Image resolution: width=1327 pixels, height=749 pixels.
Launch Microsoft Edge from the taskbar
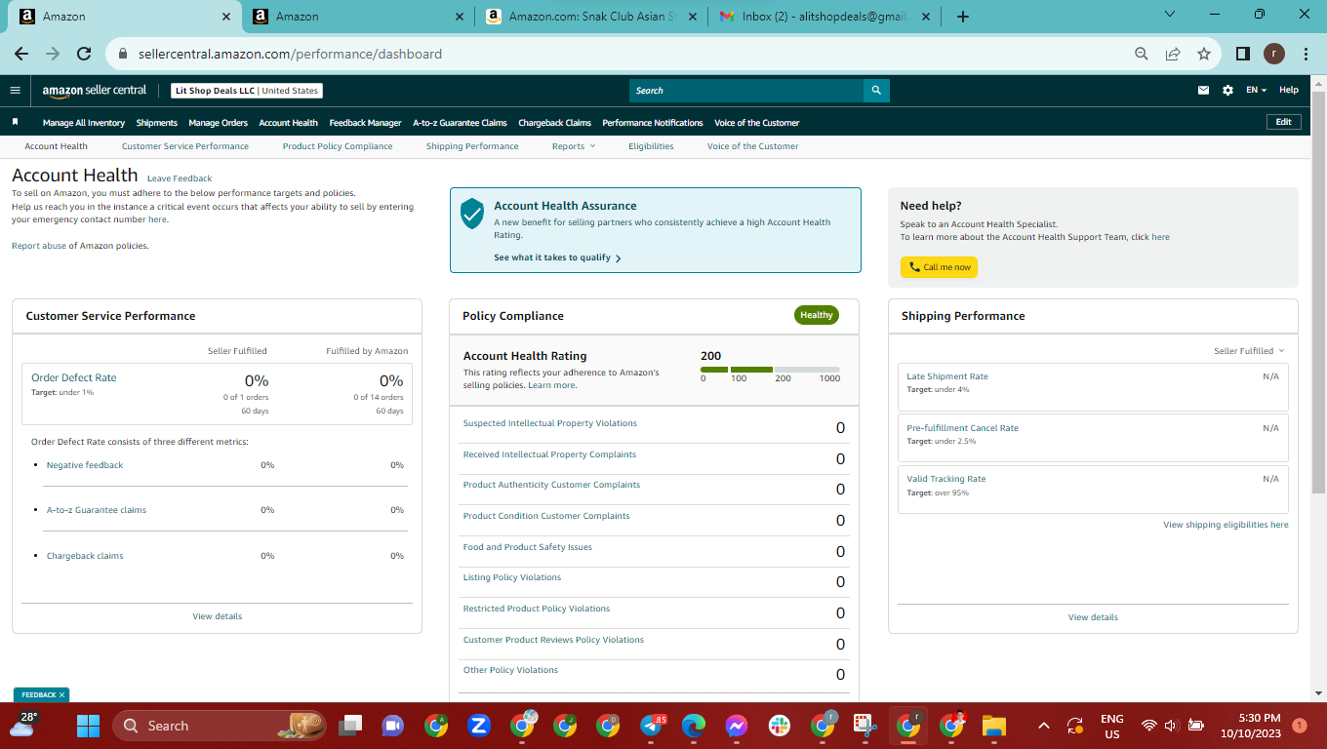click(x=694, y=726)
